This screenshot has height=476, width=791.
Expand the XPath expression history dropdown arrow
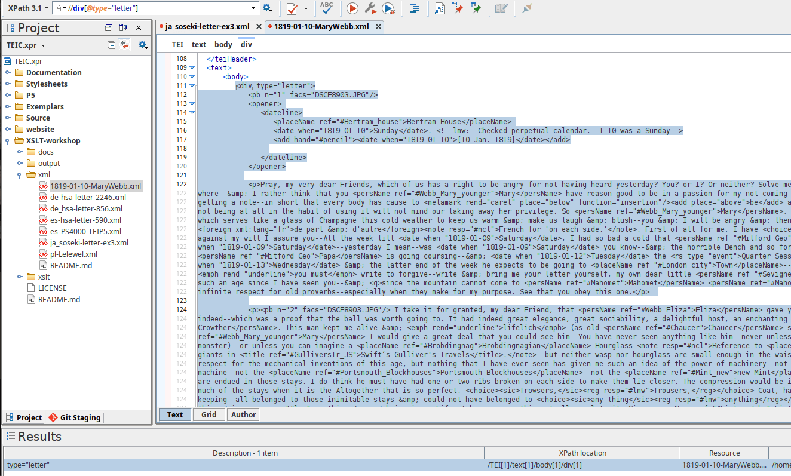tap(255, 8)
